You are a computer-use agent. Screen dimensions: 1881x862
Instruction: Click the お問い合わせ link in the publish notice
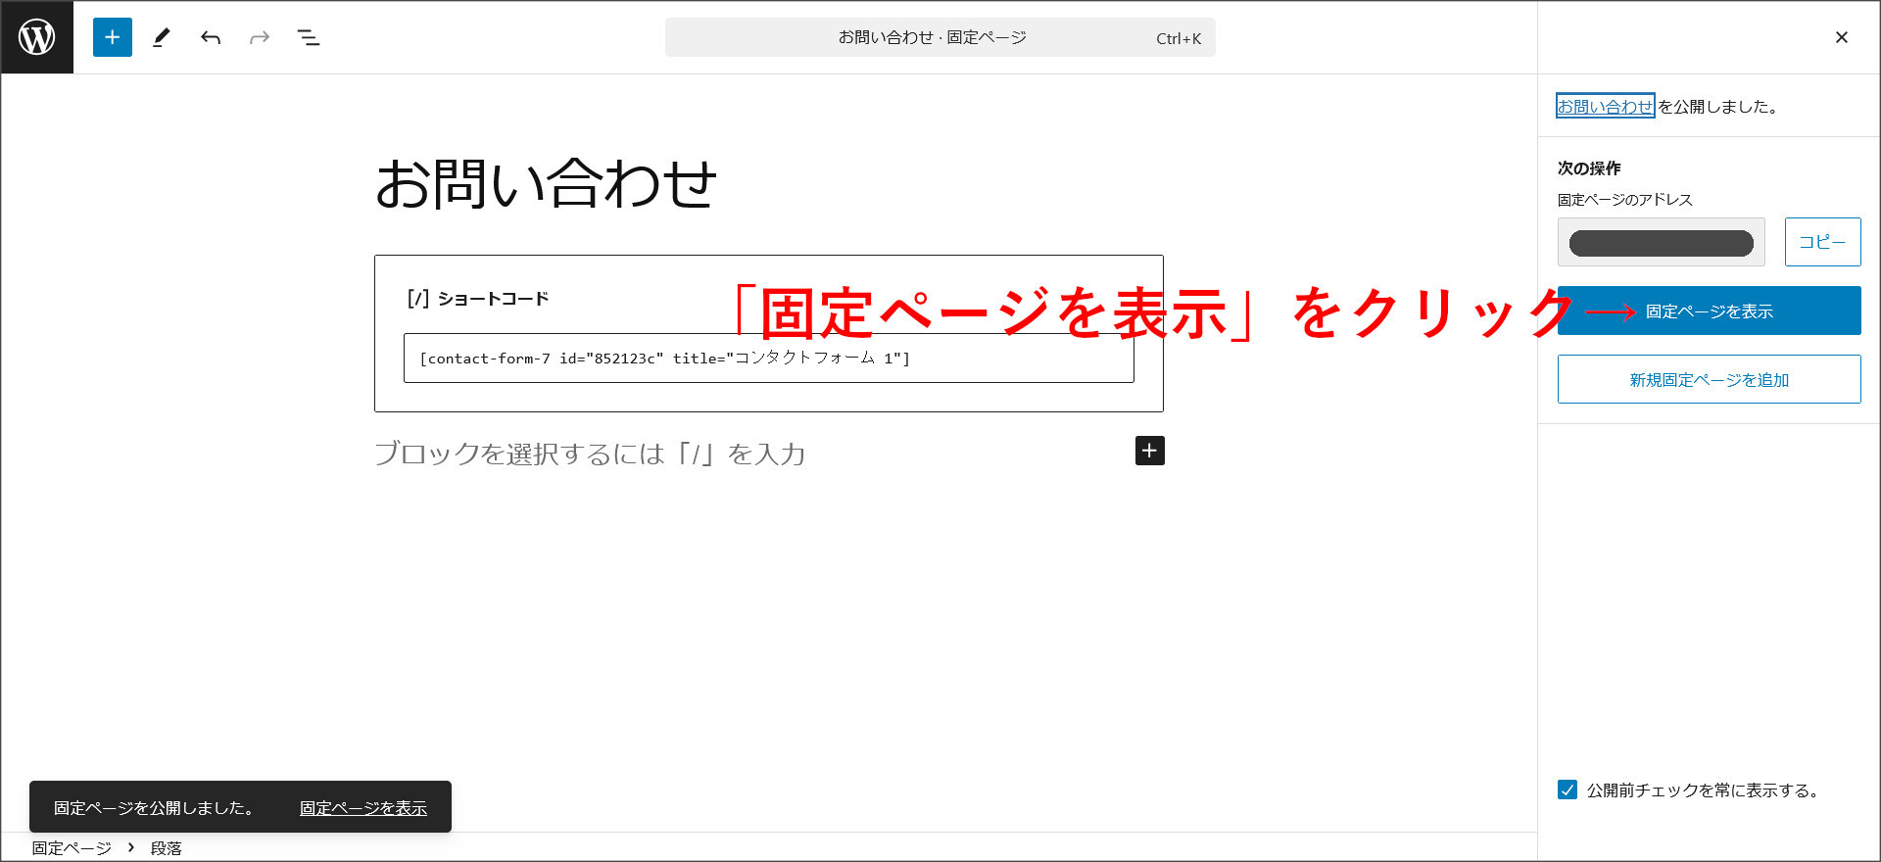(x=1605, y=106)
